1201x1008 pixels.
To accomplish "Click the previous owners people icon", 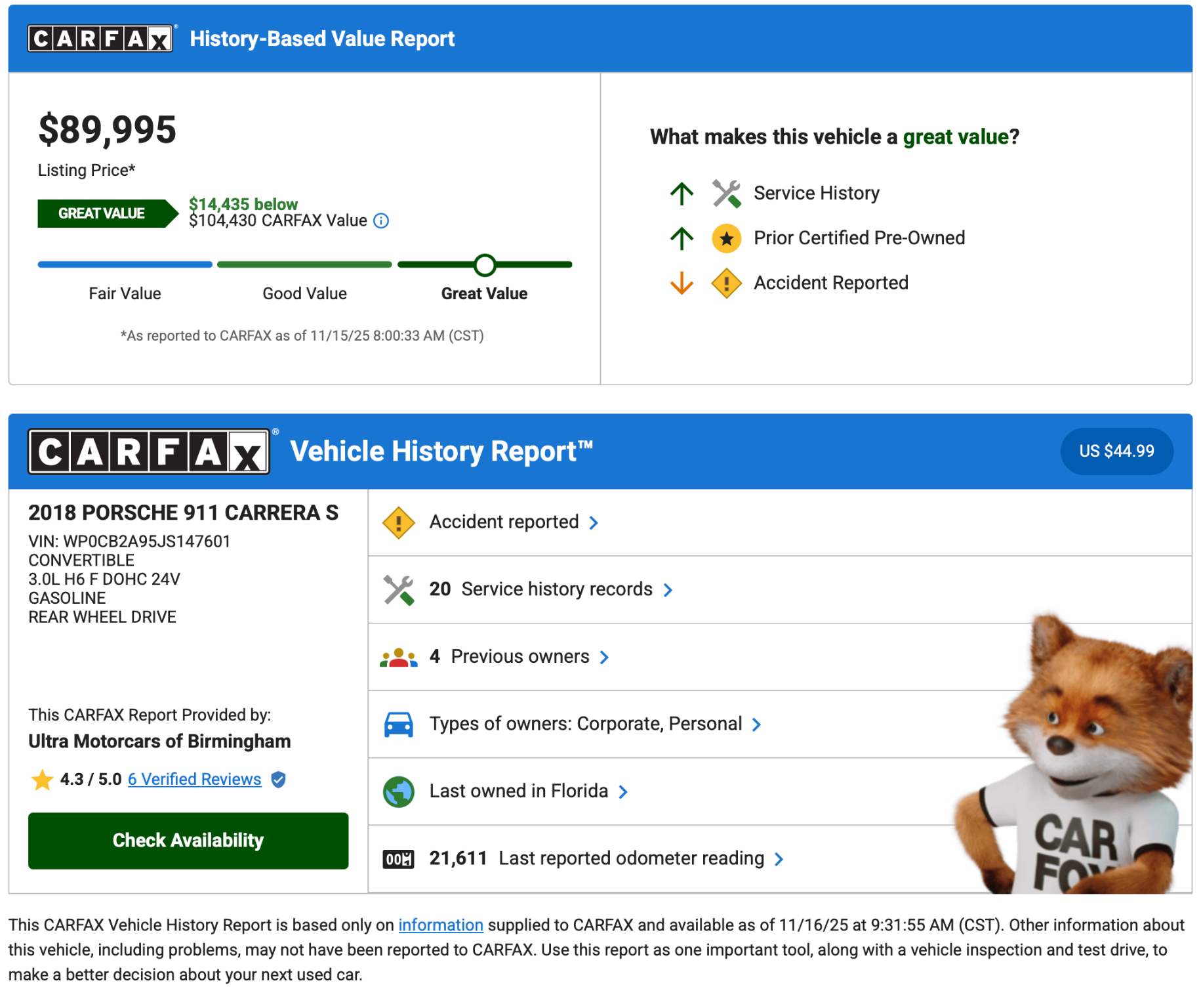I will (398, 658).
